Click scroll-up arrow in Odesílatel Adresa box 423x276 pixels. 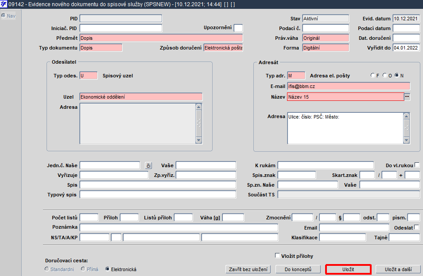199,107
